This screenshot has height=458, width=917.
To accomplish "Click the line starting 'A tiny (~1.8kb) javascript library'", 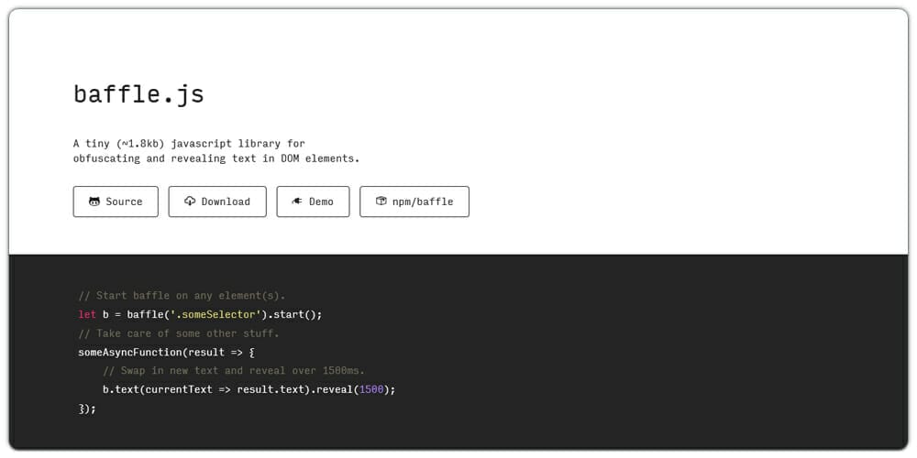I will [189, 143].
